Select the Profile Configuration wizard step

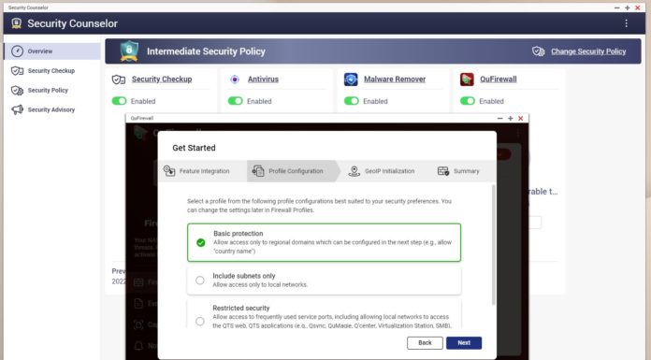293,171
